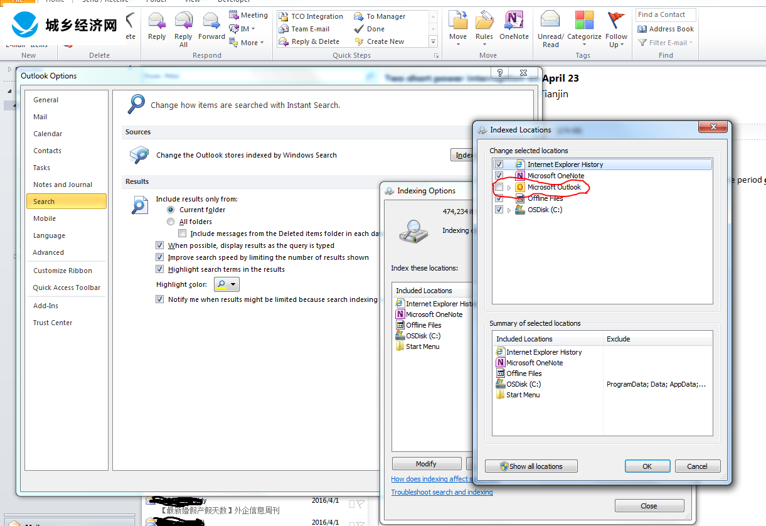
Task: Run the TCO Integration quick step
Action: (311, 16)
